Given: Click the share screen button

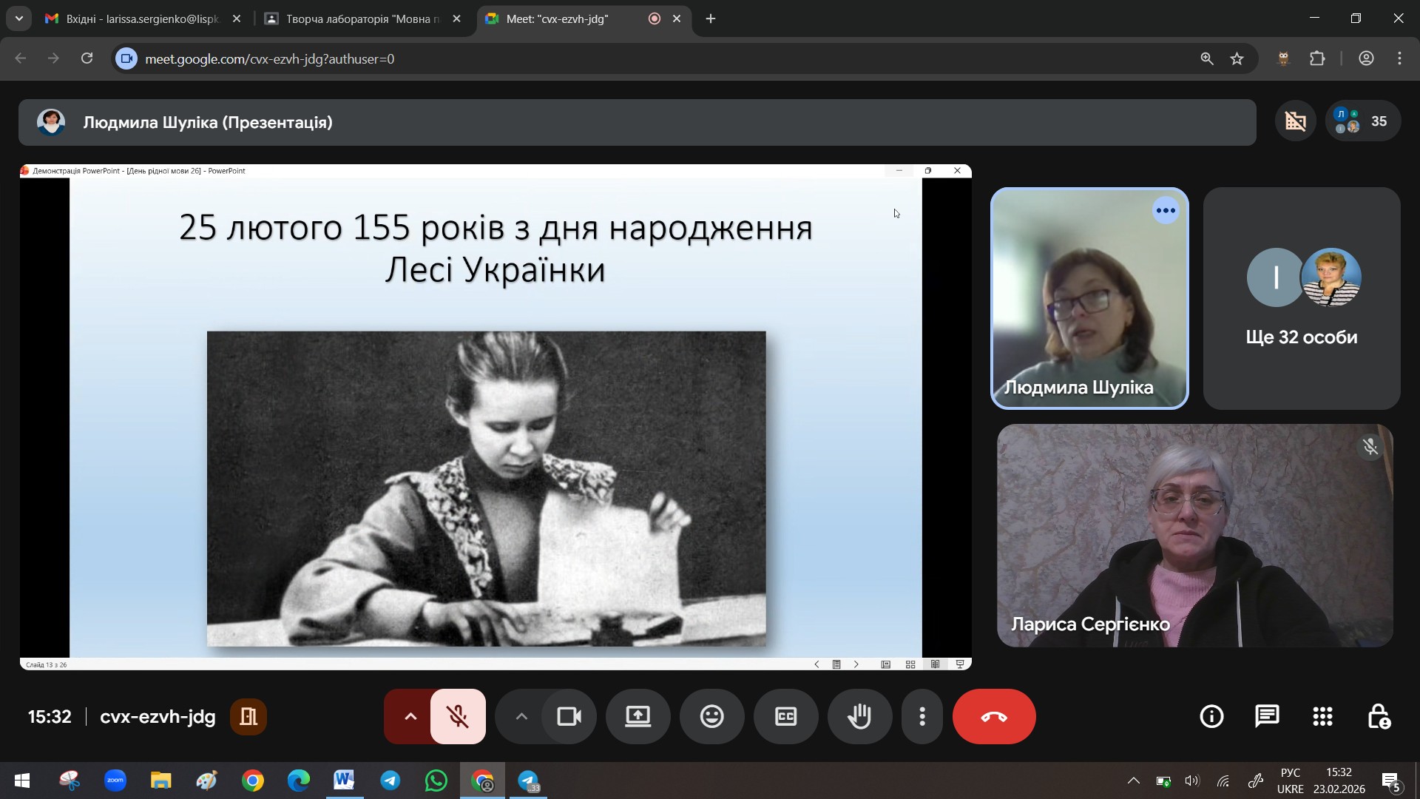Looking at the screenshot, I should 638,716.
